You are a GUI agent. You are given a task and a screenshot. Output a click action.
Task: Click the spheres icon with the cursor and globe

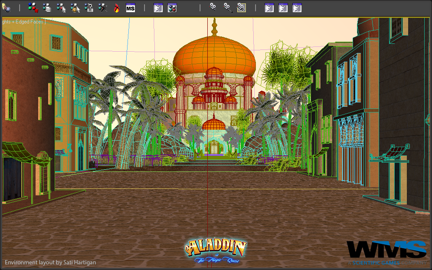point(75,8)
